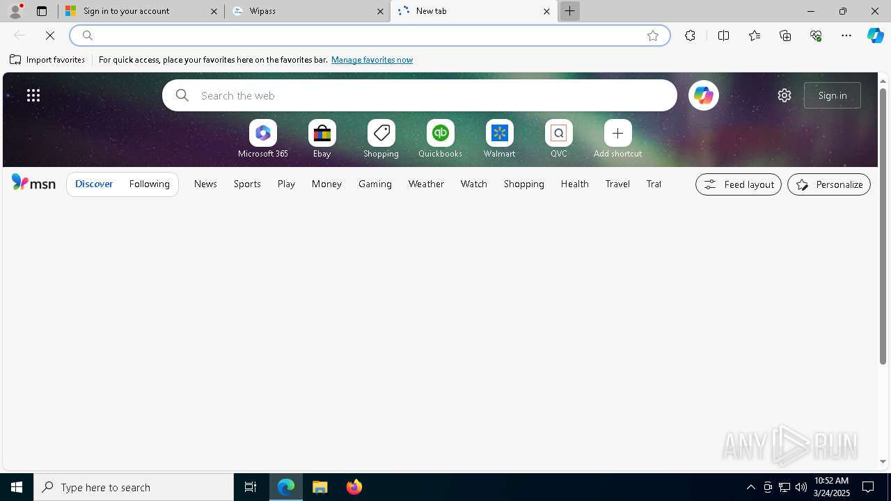
Task: Follow the Manage favorites now link
Action: tap(372, 60)
